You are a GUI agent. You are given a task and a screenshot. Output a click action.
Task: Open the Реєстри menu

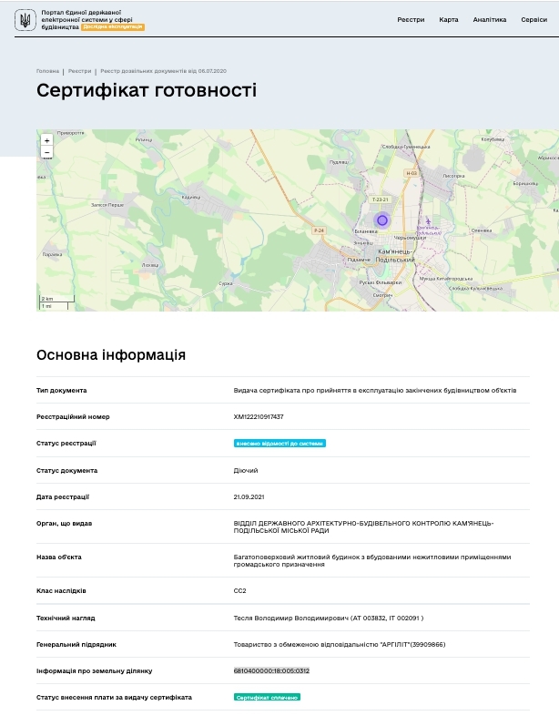(411, 19)
